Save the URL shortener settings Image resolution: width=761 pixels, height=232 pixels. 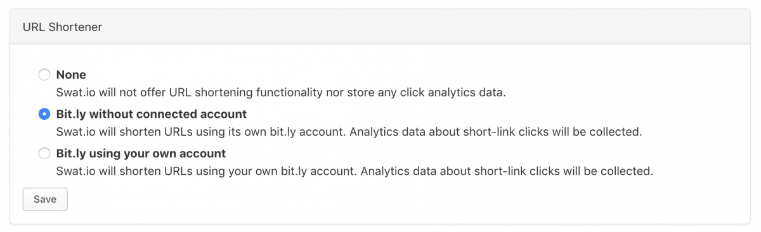click(45, 199)
